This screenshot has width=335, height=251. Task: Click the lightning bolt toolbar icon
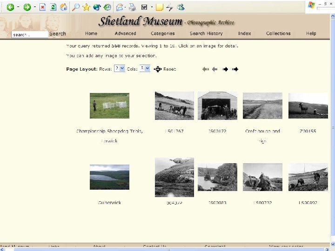(170, 7)
